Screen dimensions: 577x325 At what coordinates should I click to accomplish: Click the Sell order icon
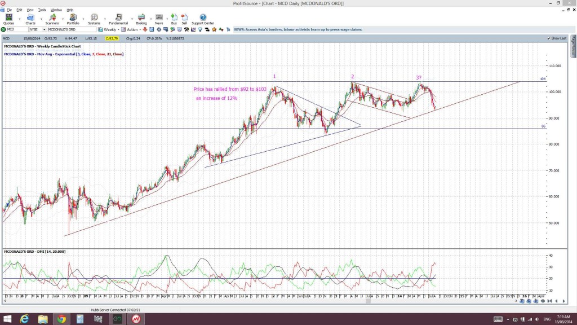click(184, 19)
